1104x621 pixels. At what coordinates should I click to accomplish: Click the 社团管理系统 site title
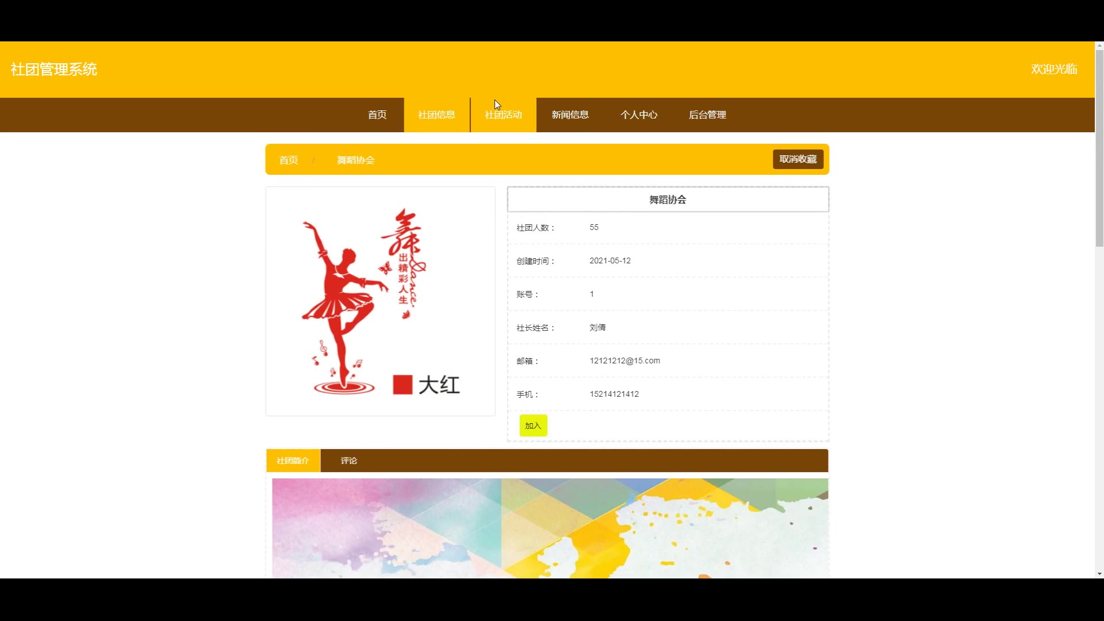tap(54, 70)
